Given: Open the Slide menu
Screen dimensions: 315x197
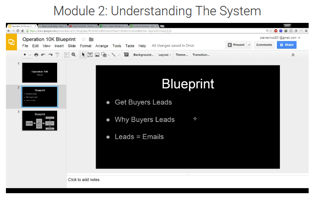Looking at the screenshot, I should click(72, 46).
